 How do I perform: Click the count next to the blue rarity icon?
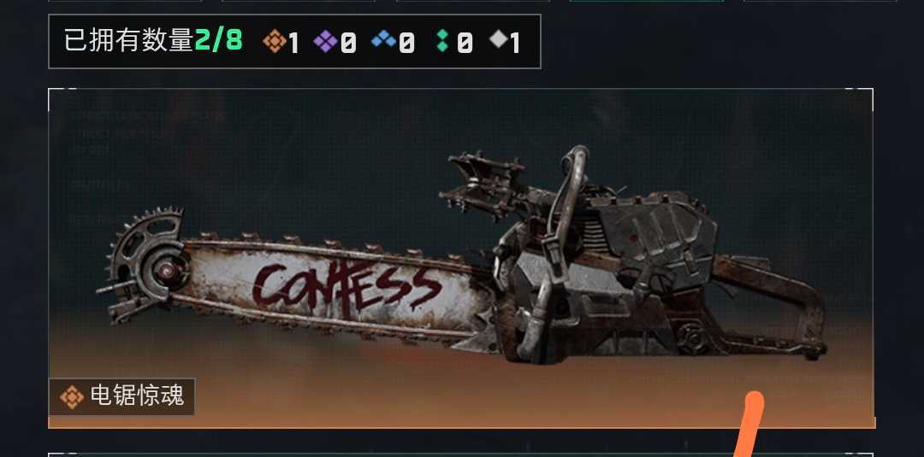(406, 43)
